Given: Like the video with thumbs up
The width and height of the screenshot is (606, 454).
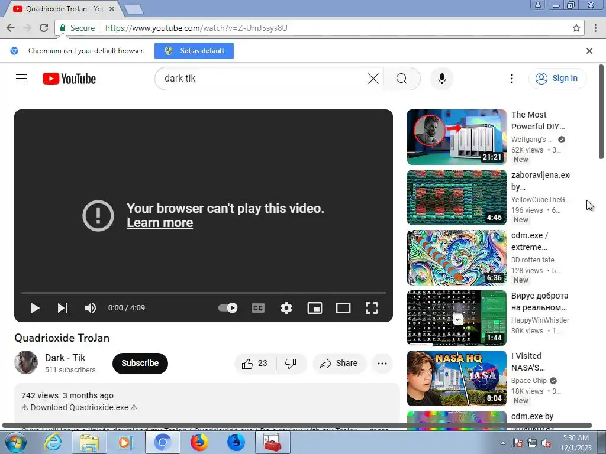Looking at the screenshot, I should [255, 364].
